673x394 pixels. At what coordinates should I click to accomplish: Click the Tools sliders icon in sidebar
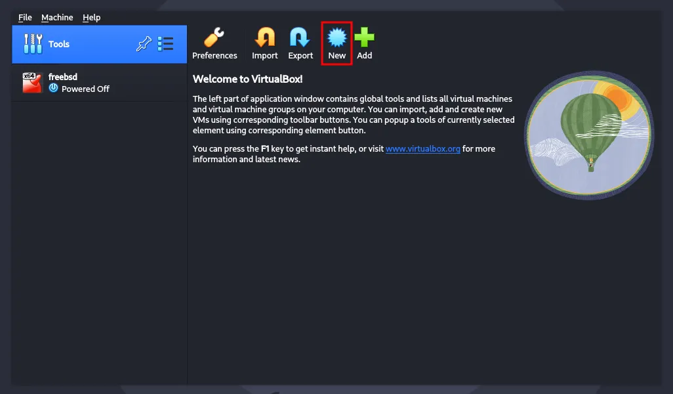tap(33, 43)
